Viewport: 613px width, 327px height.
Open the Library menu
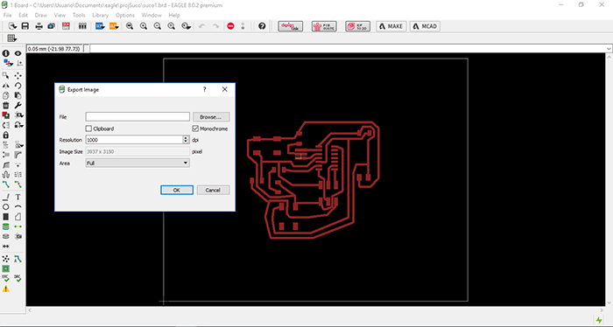point(100,15)
